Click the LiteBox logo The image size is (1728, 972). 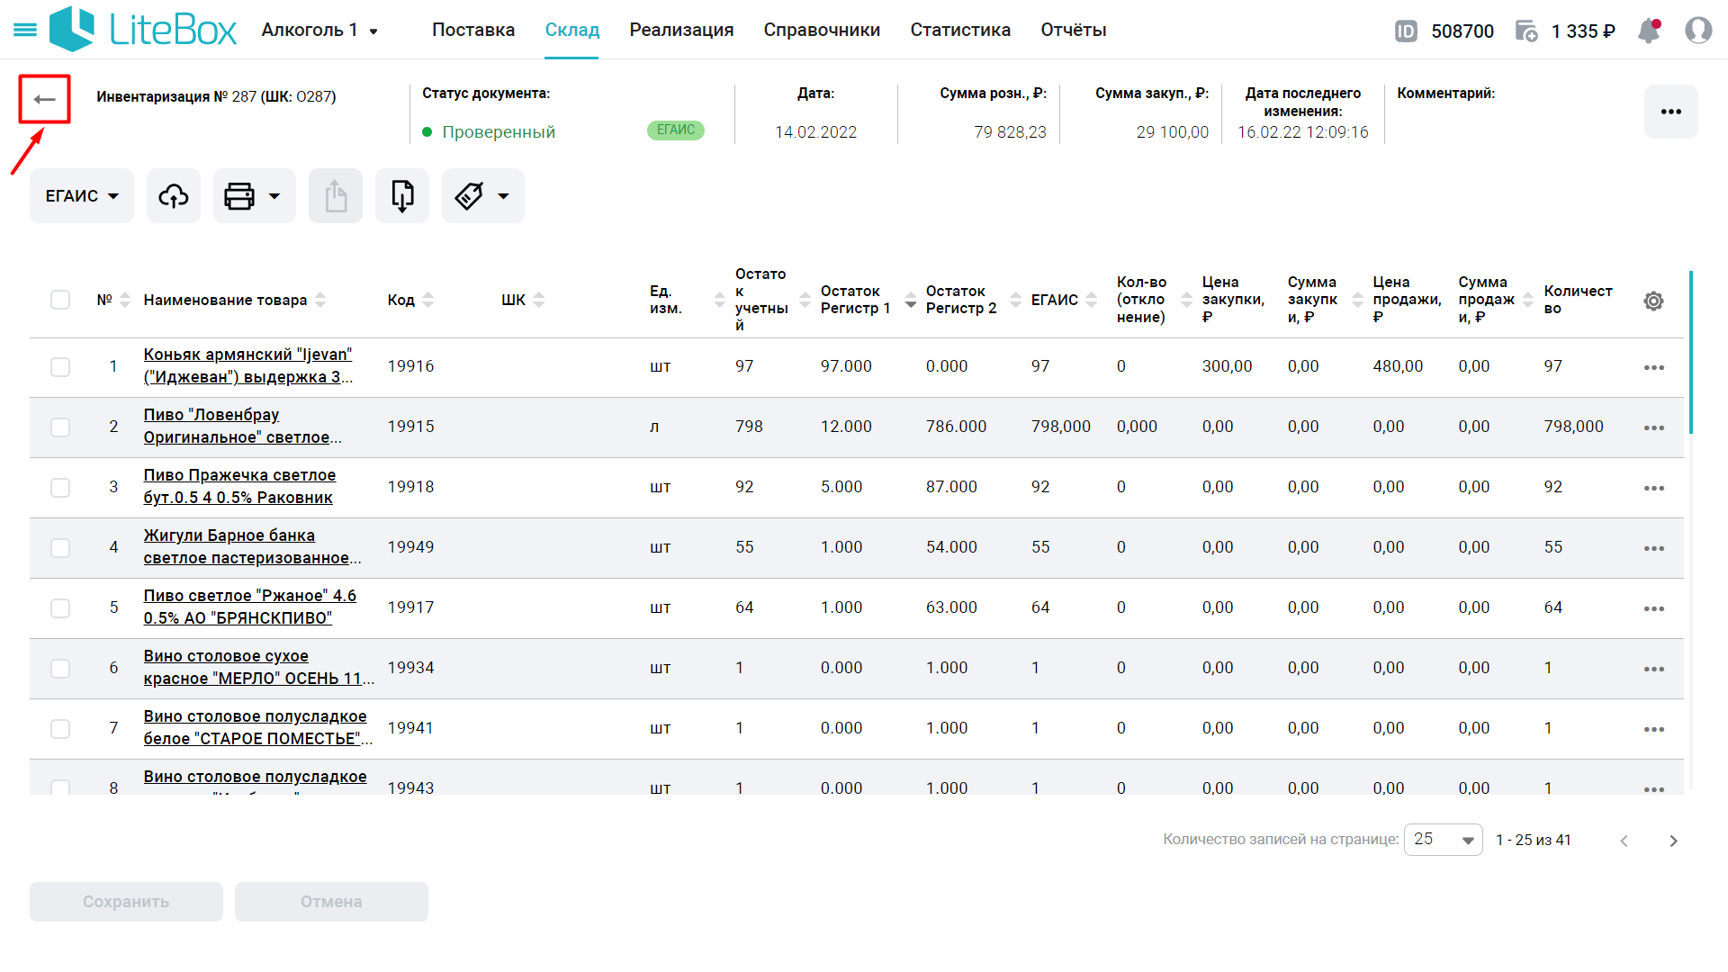[143, 30]
